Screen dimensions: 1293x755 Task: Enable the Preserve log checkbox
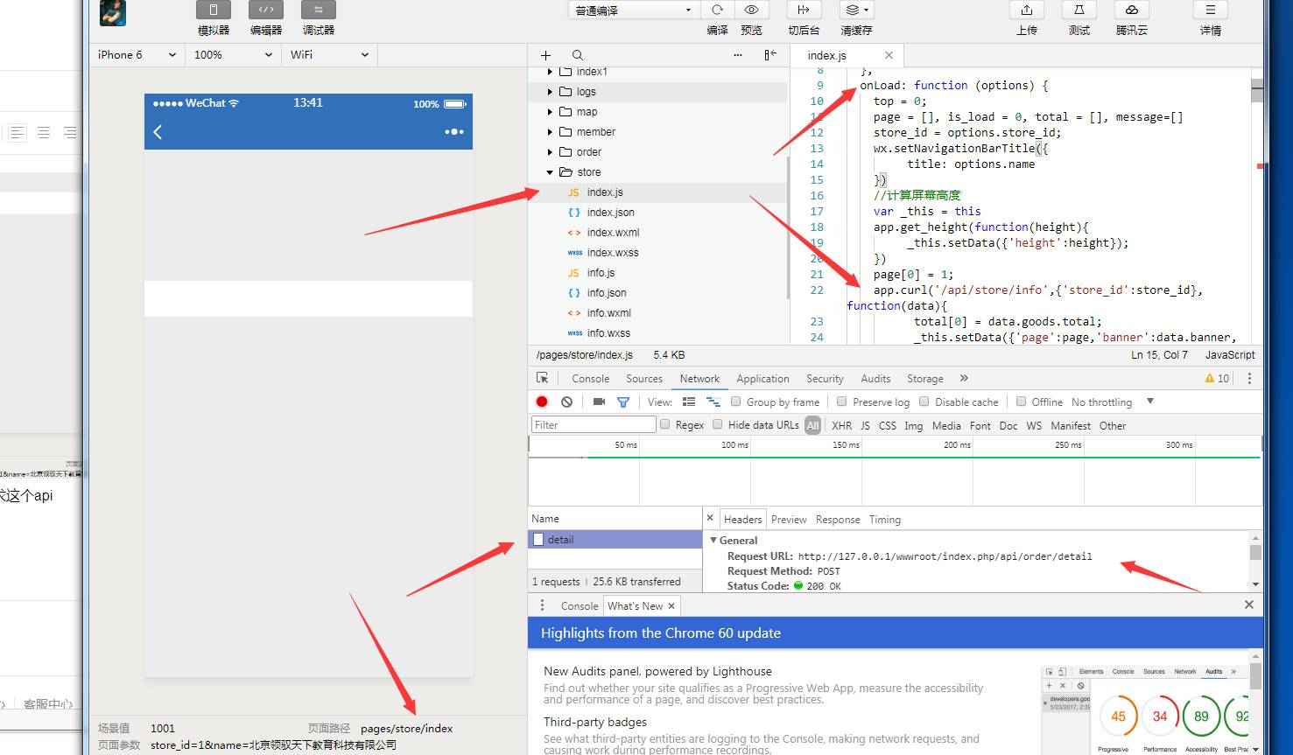point(841,402)
